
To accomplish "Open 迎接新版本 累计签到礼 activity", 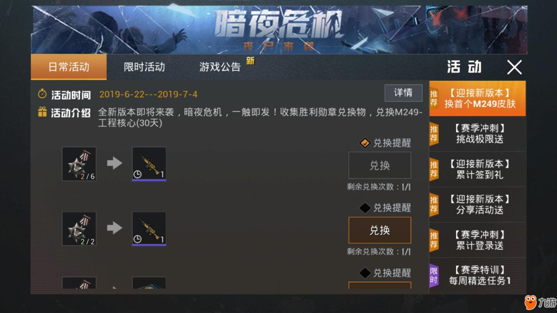I will click(x=478, y=169).
